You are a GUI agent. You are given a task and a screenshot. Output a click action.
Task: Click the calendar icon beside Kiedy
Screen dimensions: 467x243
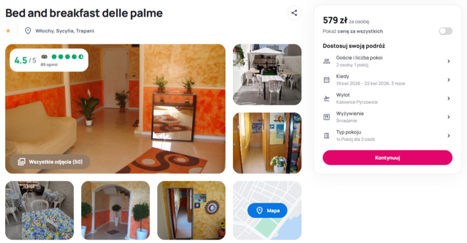coord(327,80)
